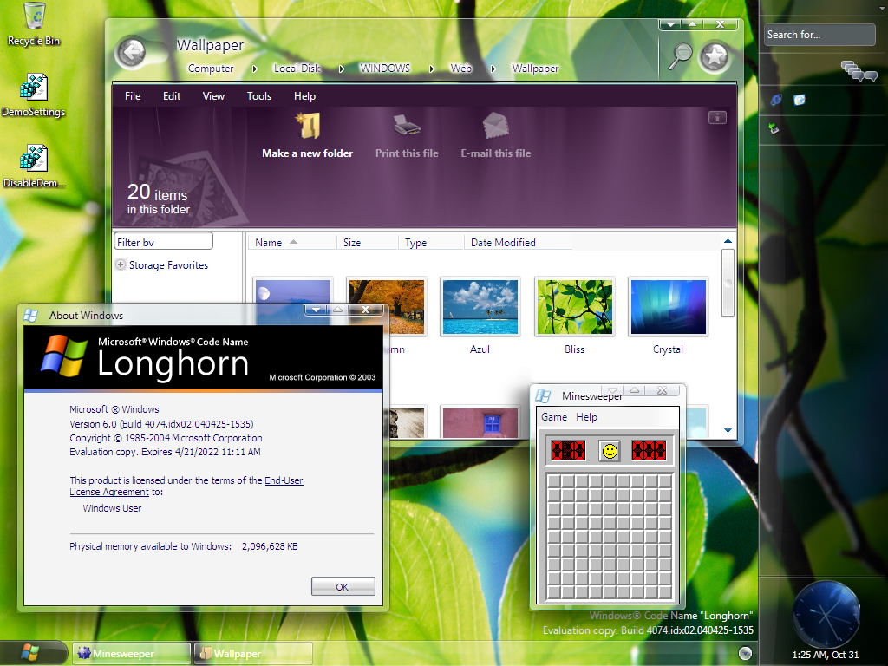The image size is (888, 666).
Task: Select the Azul wallpaper thumbnail
Action: pyautogui.click(x=480, y=306)
